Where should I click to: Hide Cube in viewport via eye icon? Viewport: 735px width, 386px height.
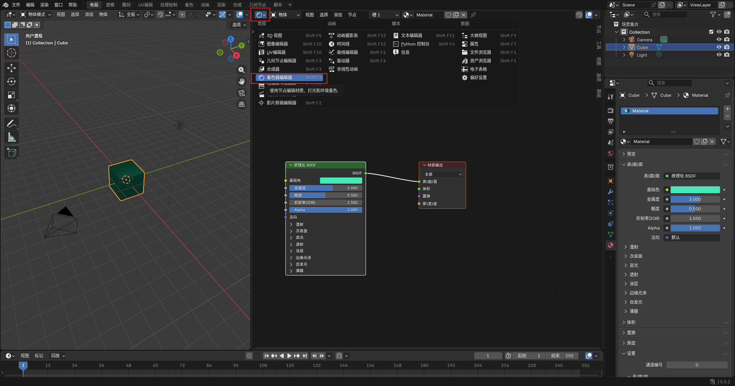pyautogui.click(x=719, y=47)
